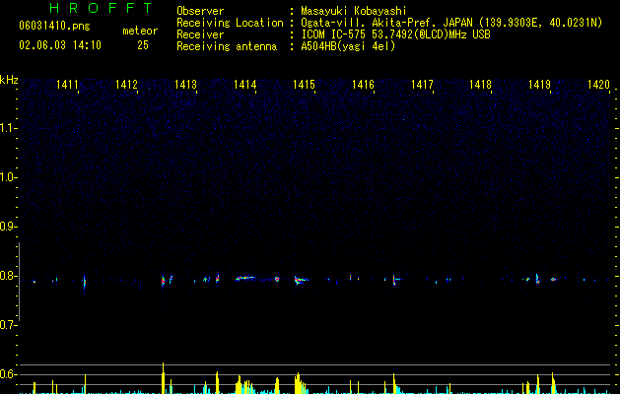Click the 1412 time axis label
The image size is (620, 394).
coord(126,85)
